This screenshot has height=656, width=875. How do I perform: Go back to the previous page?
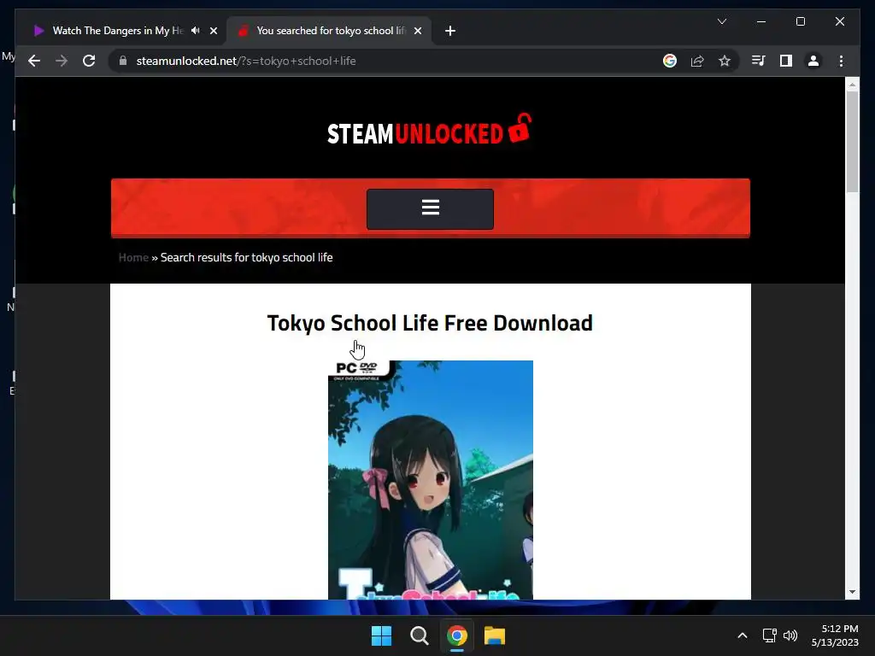[x=34, y=61]
